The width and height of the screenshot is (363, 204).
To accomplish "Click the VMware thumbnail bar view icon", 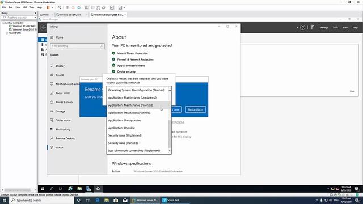I will click(x=92, y=7).
